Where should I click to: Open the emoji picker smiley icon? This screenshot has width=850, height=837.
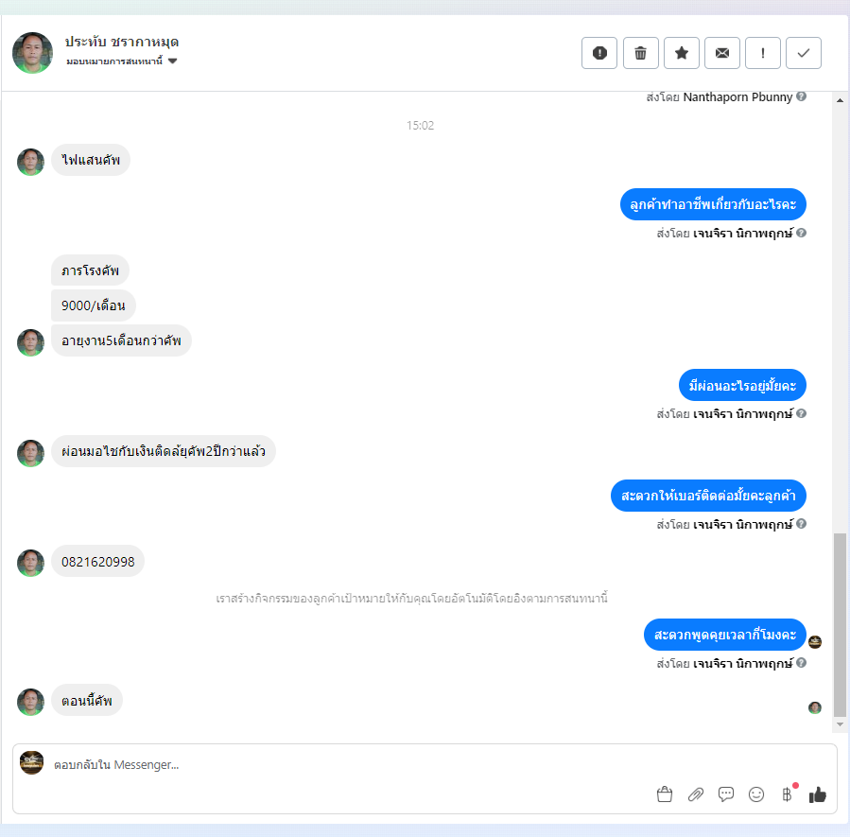coord(756,794)
